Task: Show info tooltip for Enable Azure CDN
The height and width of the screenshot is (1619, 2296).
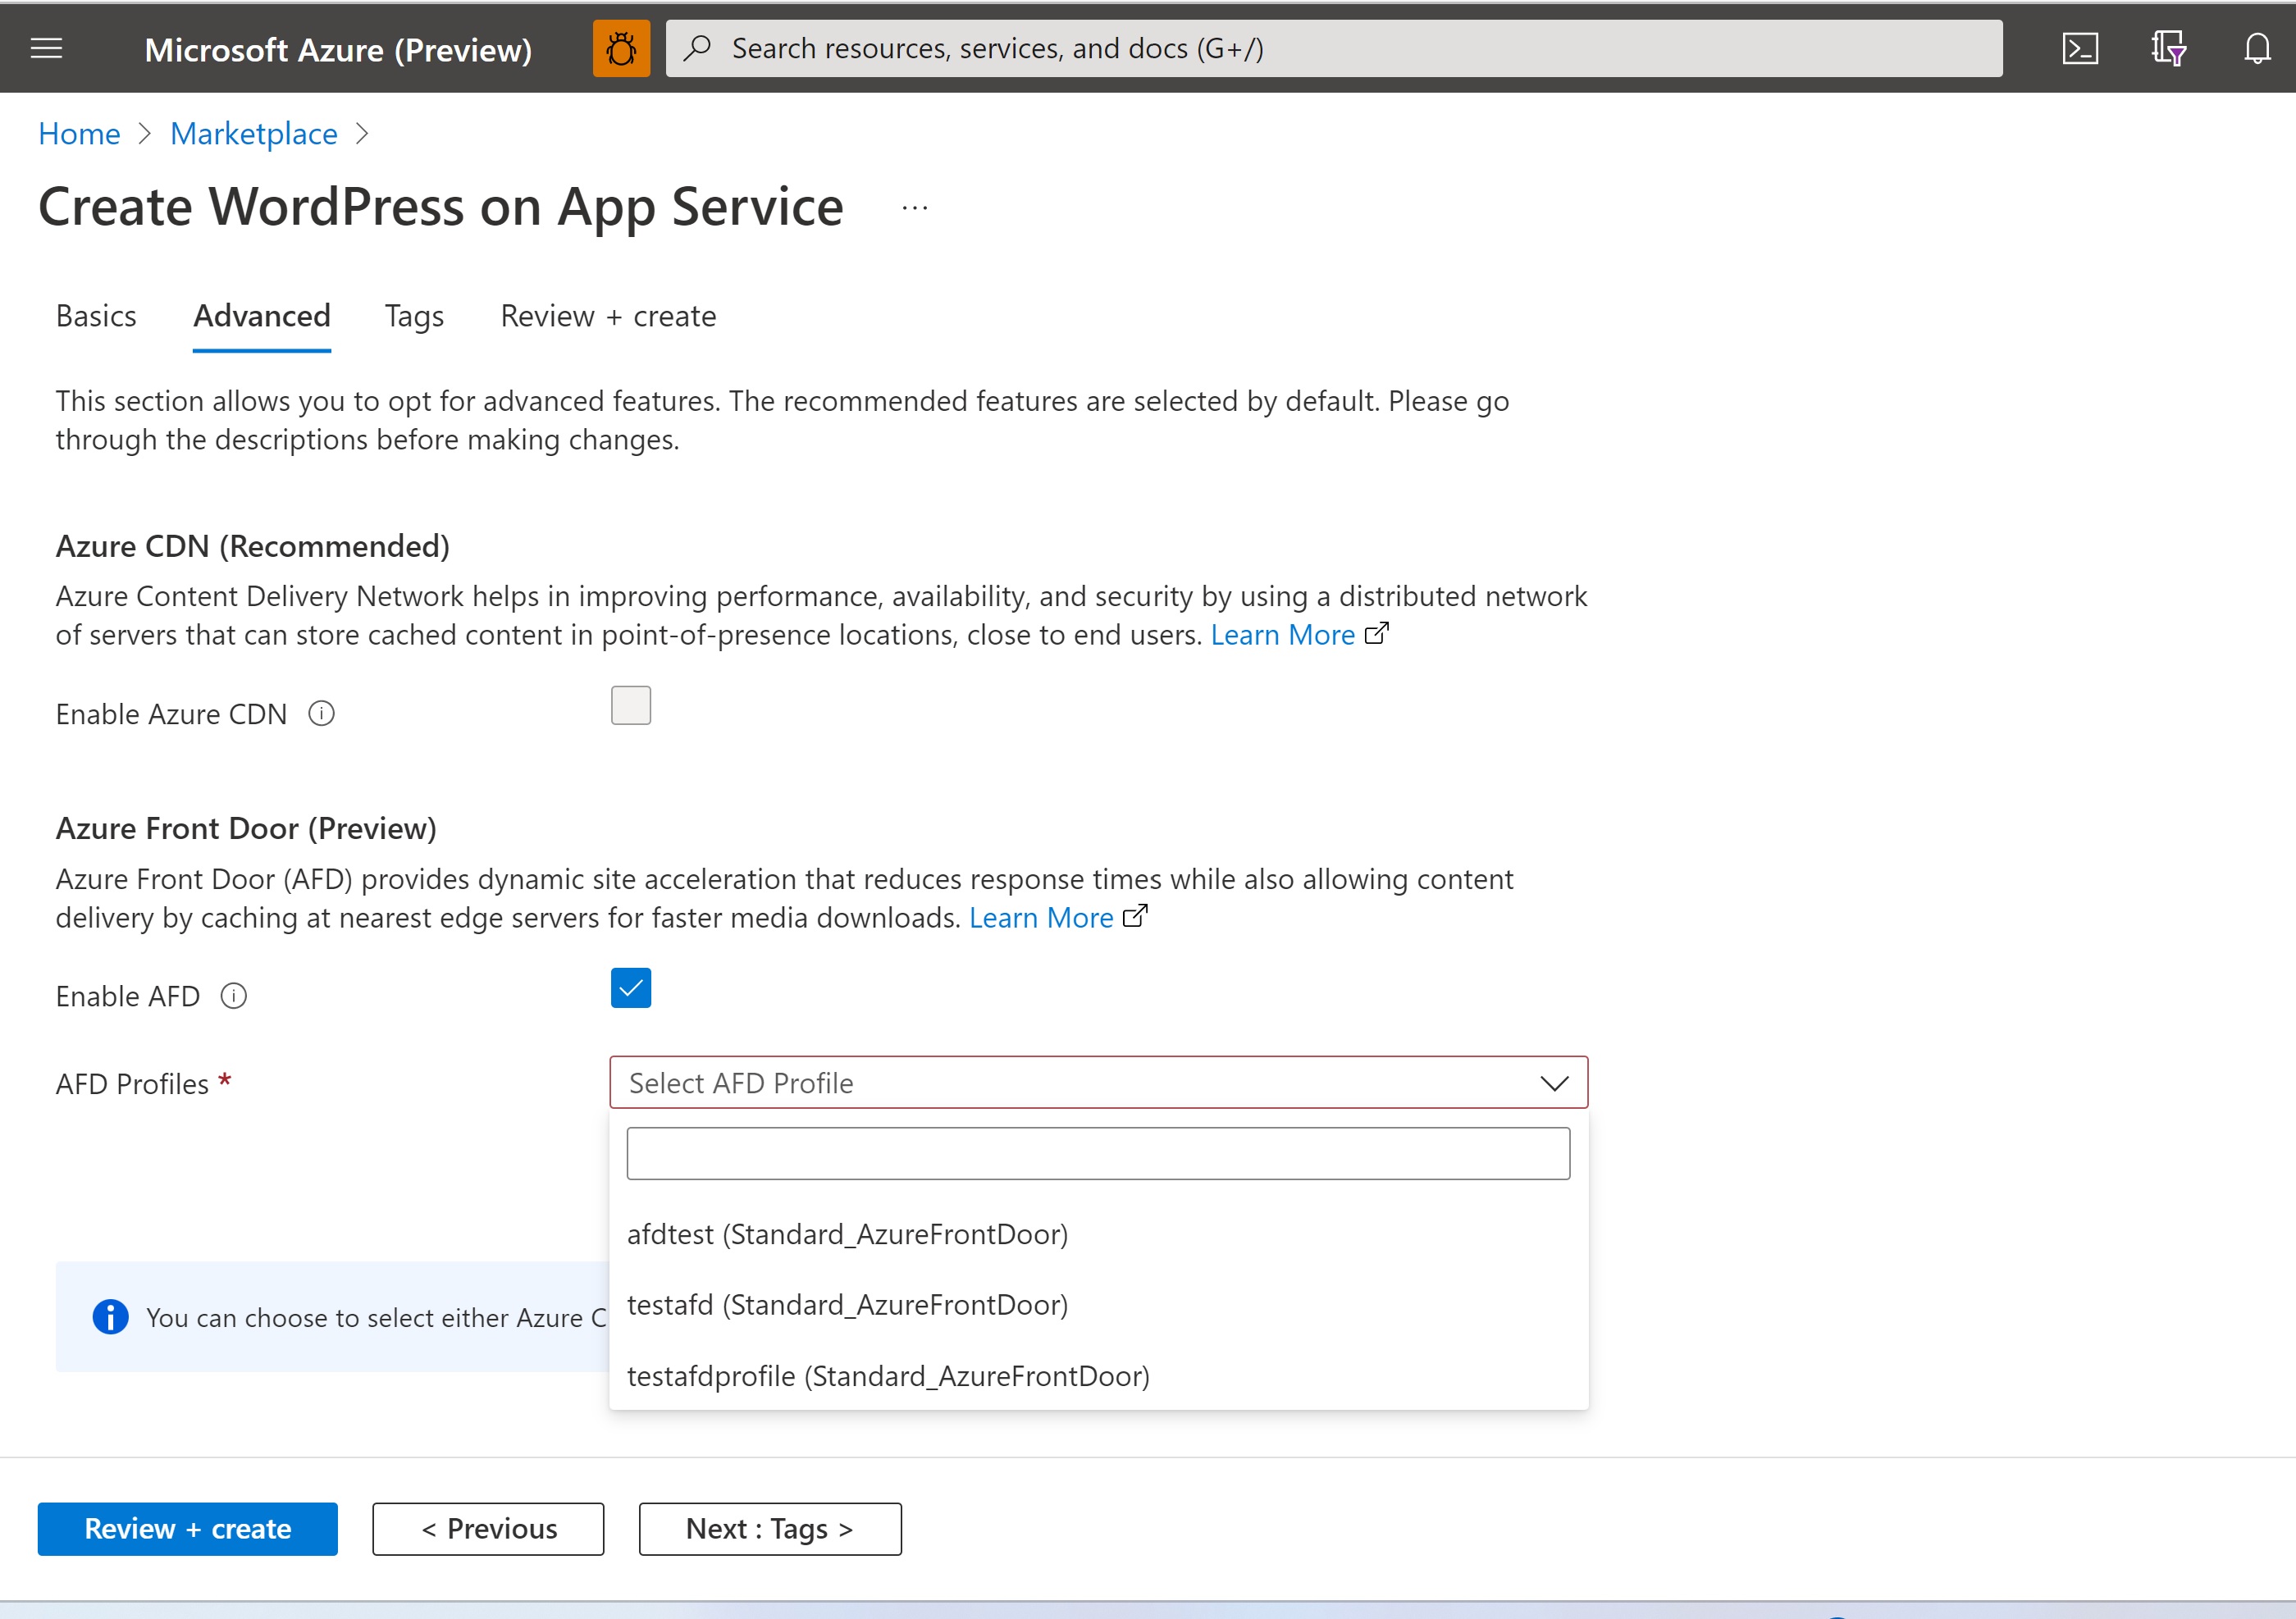Action: [321, 713]
